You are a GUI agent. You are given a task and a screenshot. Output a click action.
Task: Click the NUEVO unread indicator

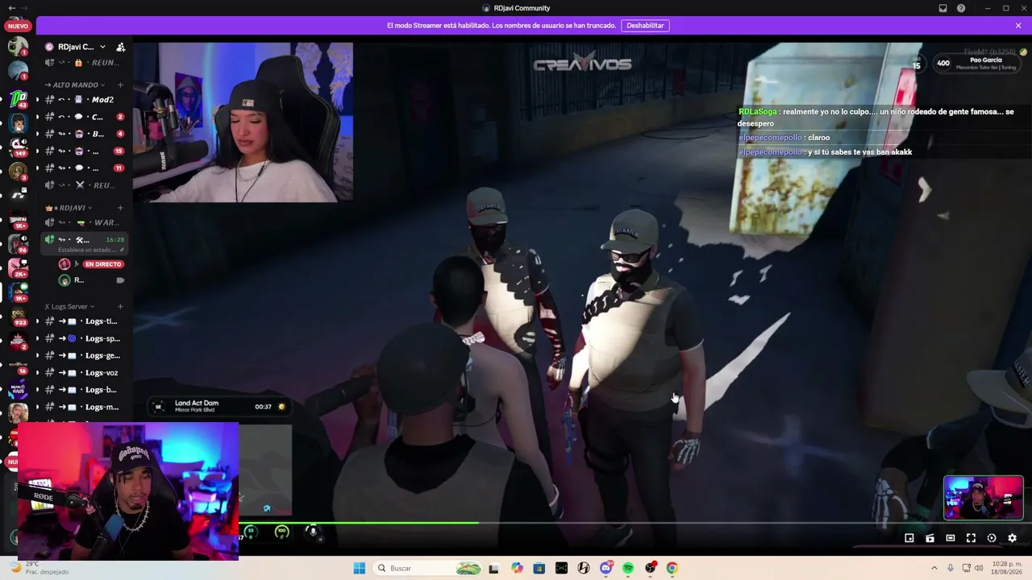point(18,26)
